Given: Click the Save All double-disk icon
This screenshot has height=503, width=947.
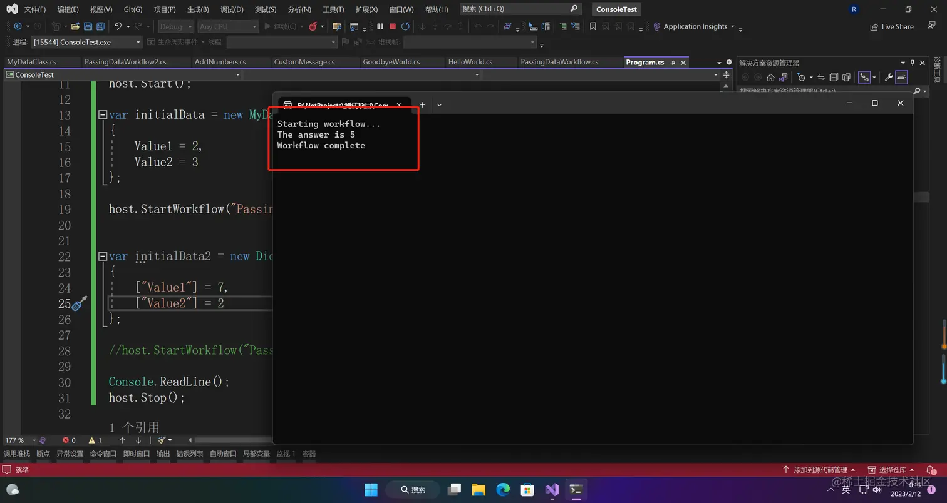Looking at the screenshot, I should coord(100,26).
